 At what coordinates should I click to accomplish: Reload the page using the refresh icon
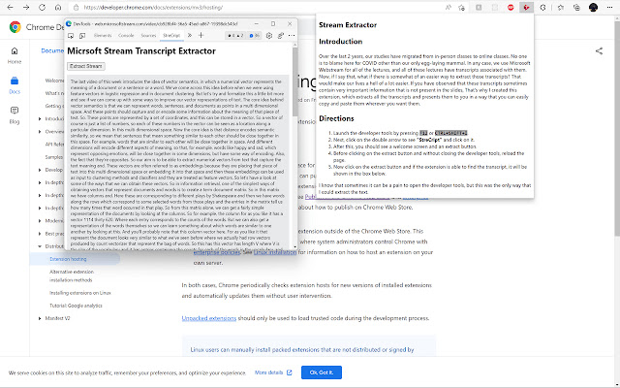tap(42, 8)
